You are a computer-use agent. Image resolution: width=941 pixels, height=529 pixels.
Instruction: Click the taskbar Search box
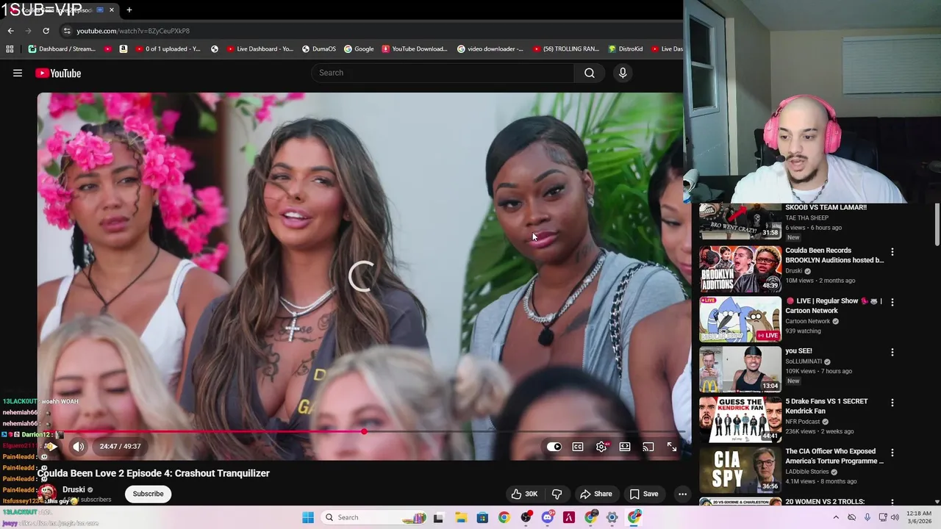(x=375, y=517)
